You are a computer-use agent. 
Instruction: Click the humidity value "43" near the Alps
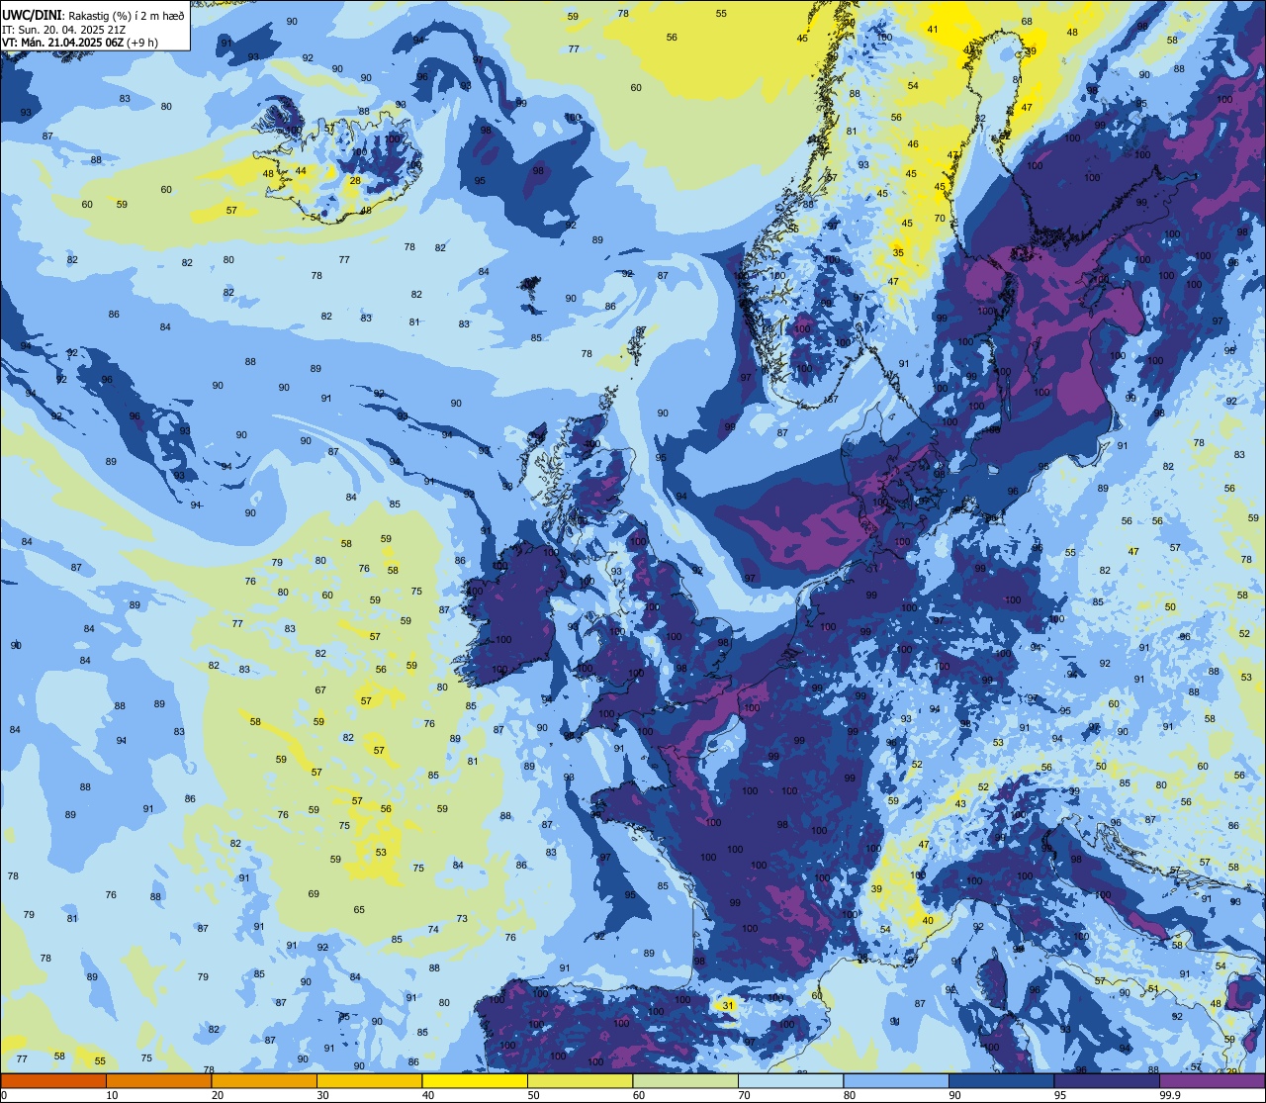pos(960,803)
